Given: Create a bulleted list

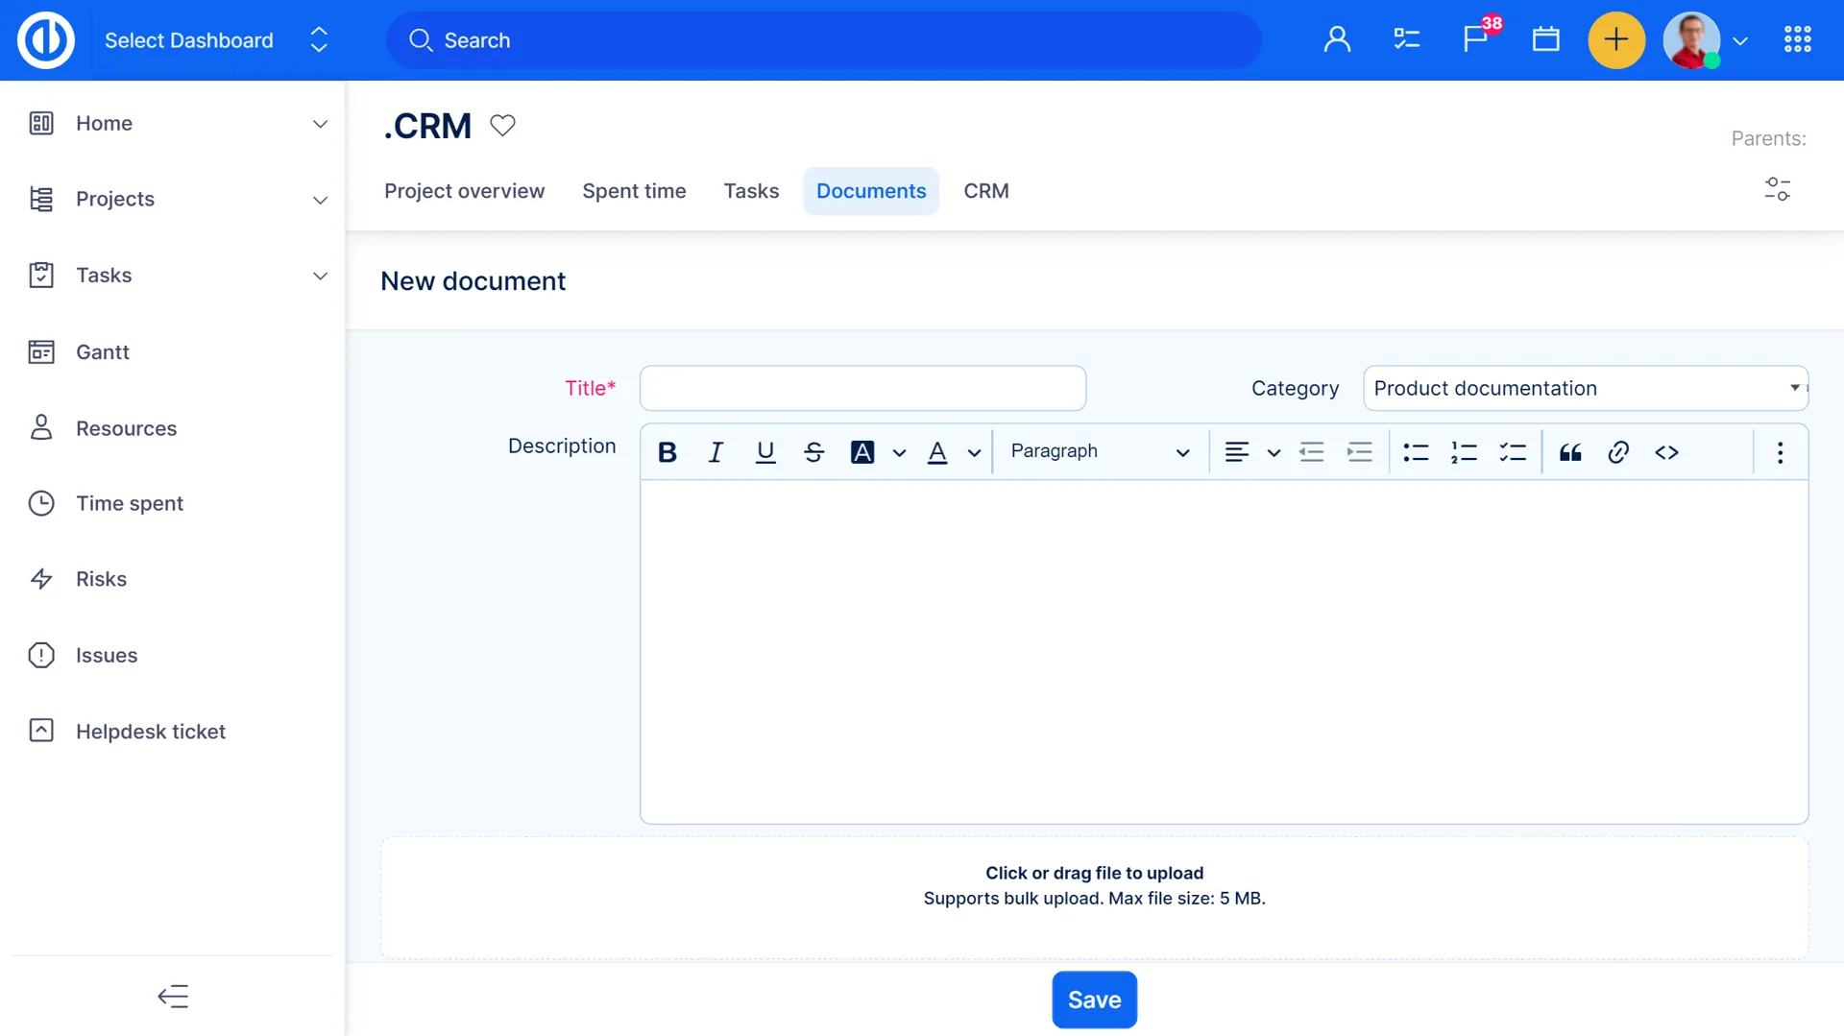Looking at the screenshot, I should coord(1416,452).
